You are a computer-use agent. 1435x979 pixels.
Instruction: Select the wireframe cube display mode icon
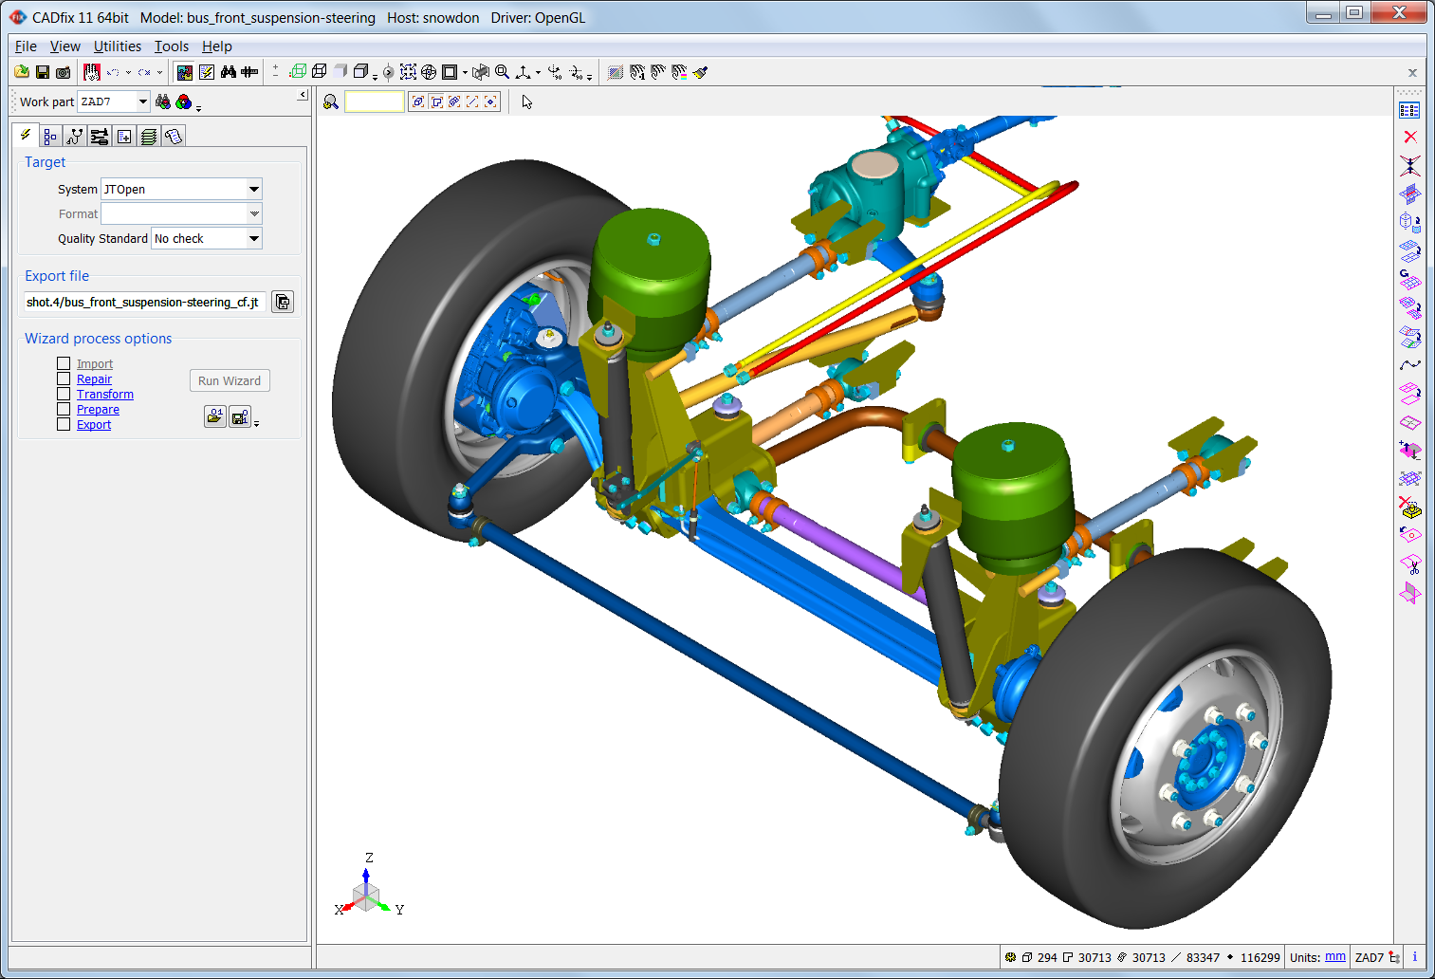tap(320, 71)
